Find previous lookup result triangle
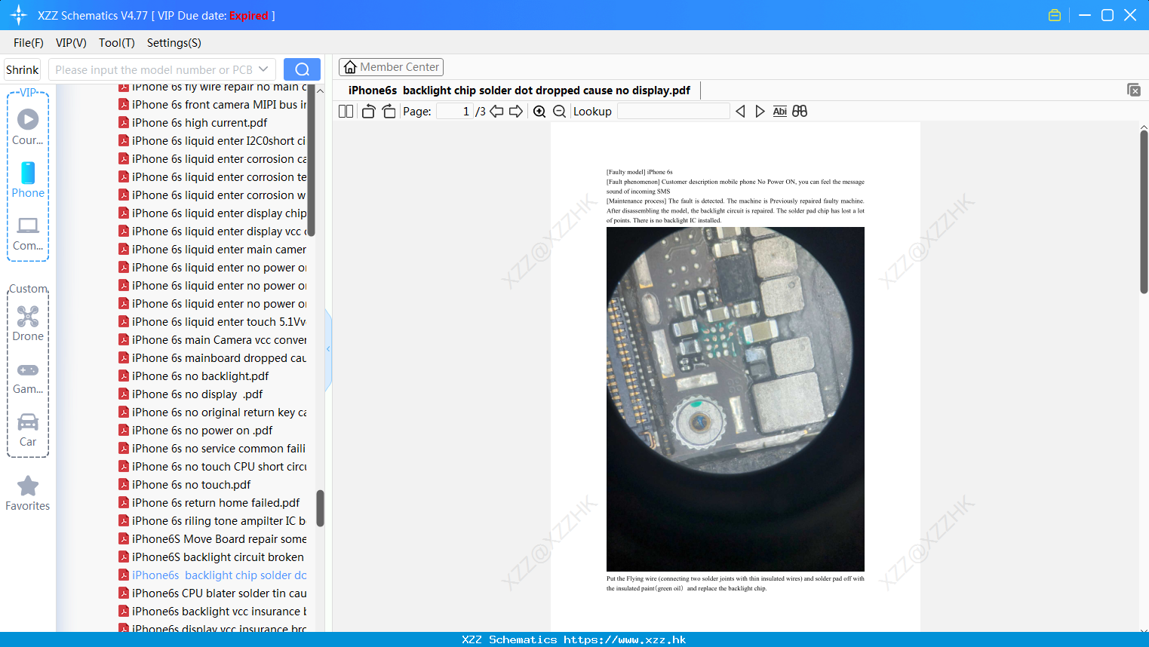This screenshot has width=1149, height=647. point(740,111)
